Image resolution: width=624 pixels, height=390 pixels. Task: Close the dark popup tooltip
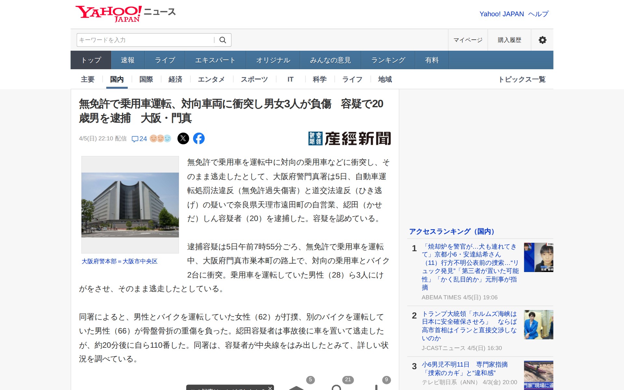[x=270, y=388]
